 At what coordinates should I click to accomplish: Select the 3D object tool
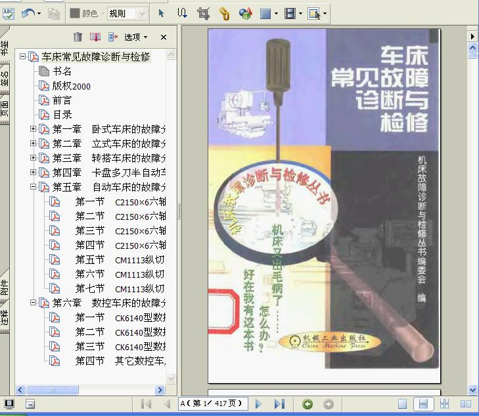point(245,13)
